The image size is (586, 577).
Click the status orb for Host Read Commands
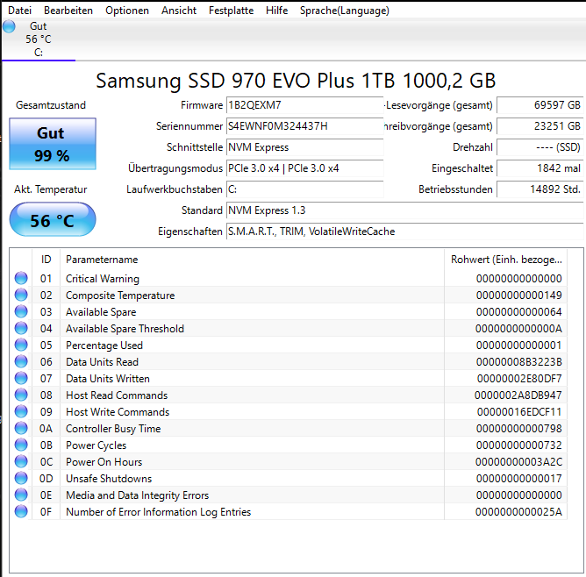(21, 395)
